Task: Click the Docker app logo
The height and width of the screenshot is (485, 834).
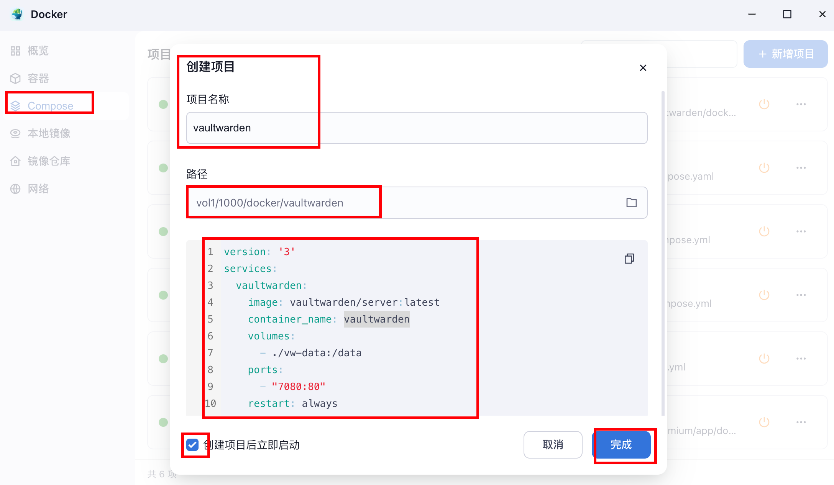Action: tap(17, 14)
